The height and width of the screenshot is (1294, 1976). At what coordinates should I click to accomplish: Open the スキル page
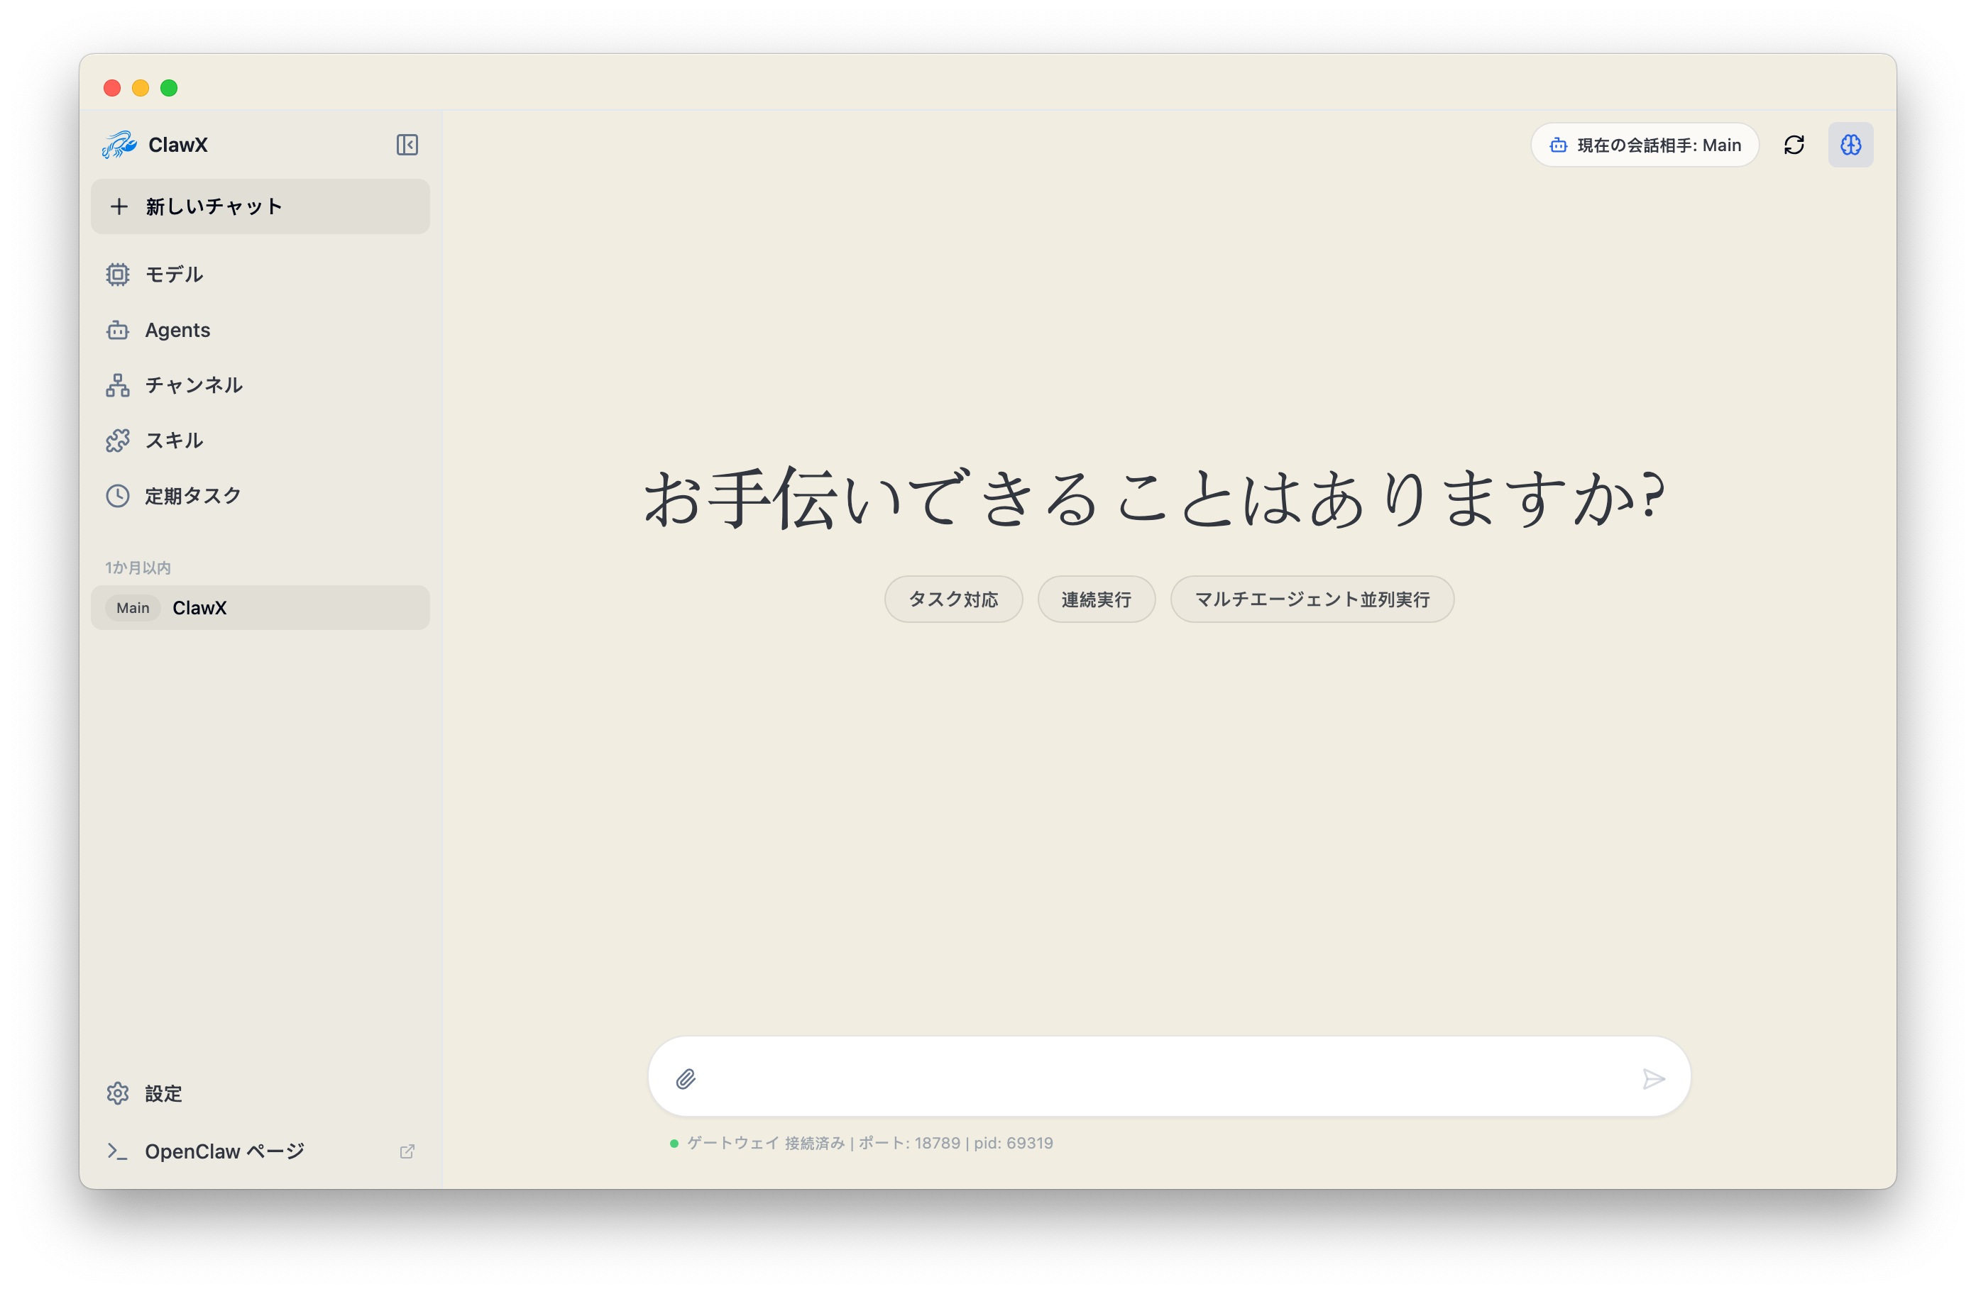(x=173, y=441)
